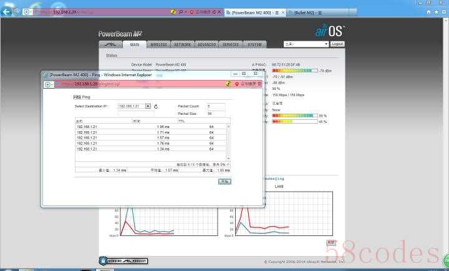Open the ADVANCED tab
Screen dimensions: 449x271
click(207, 45)
